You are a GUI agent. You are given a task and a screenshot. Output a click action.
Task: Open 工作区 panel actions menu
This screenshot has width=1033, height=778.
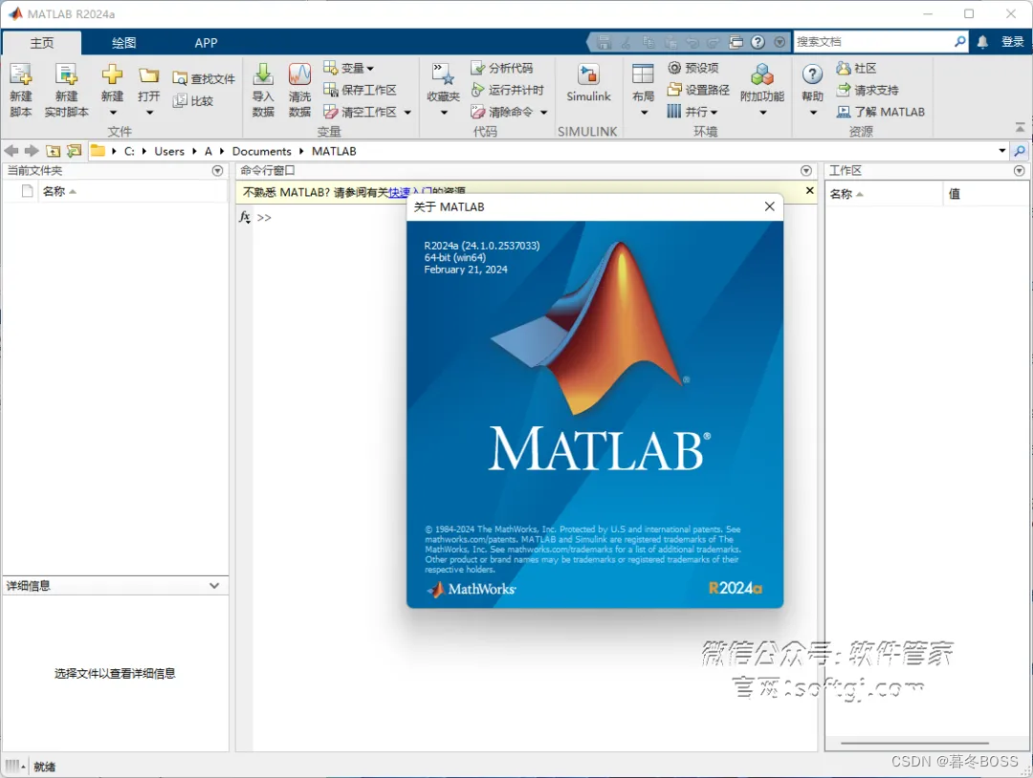[1020, 170]
